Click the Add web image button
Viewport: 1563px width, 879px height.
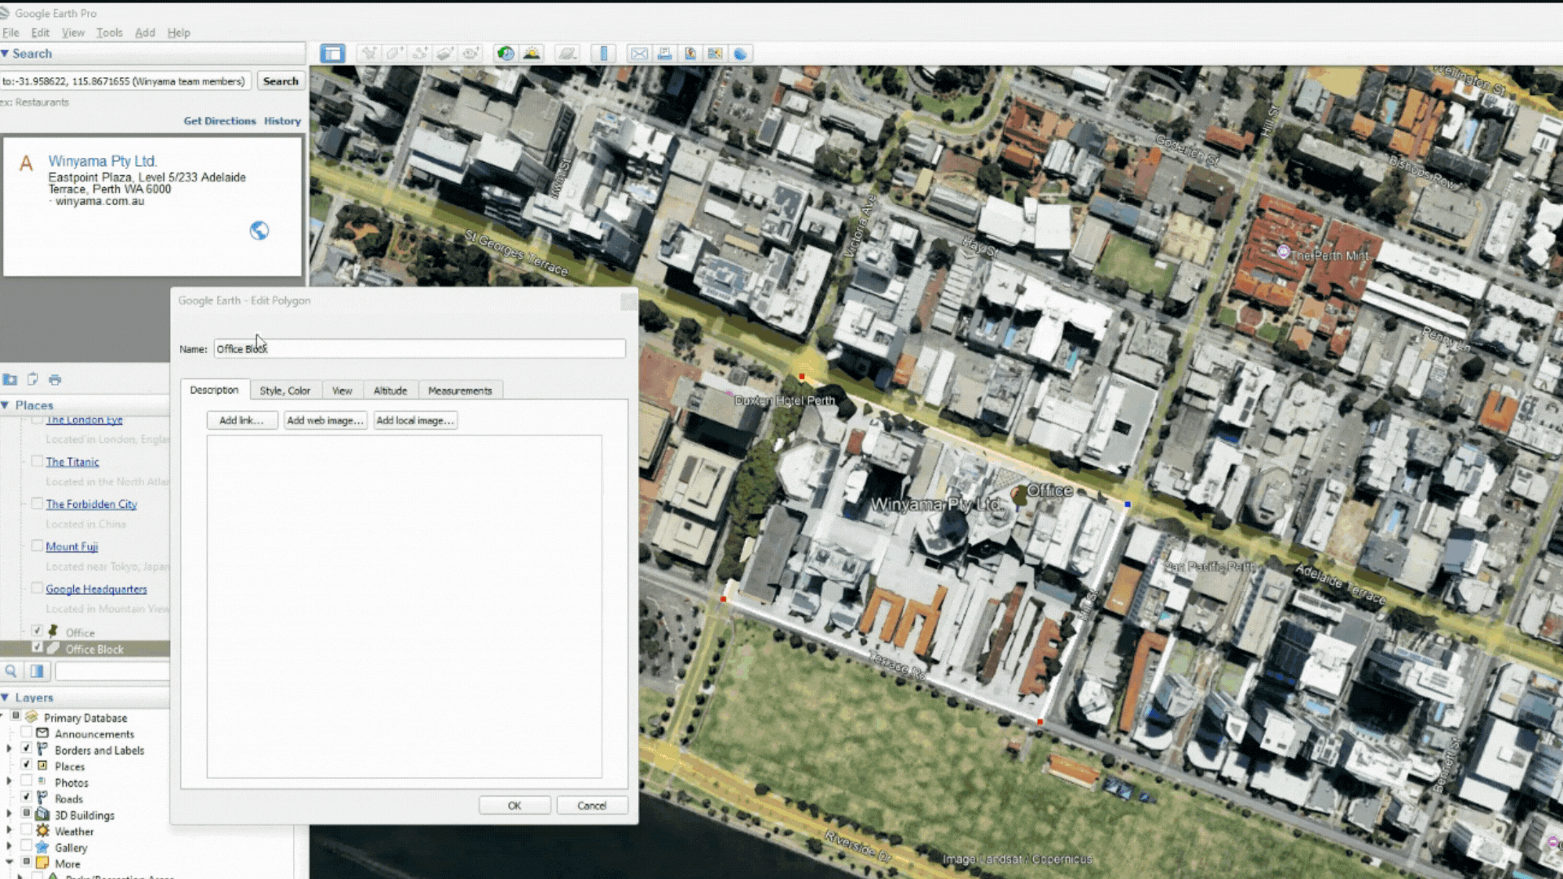pyautogui.click(x=325, y=421)
